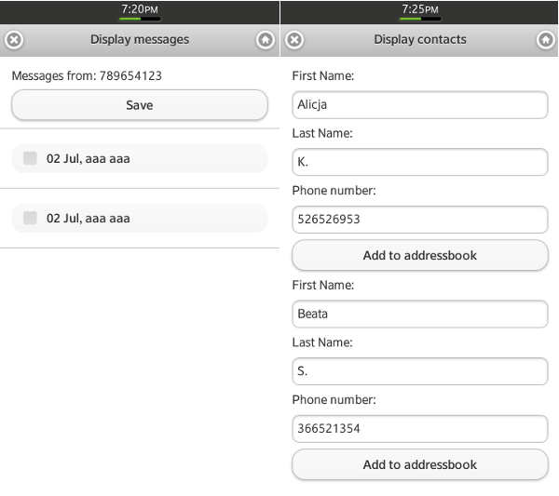The height and width of the screenshot is (496, 559).
Task: Tap home icon on Display contacts
Action: pyautogui.click(x=546, y=40)
